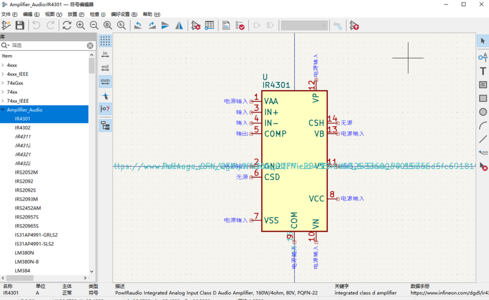Collapse the Amplifier_Audio library
Viewport: 489px width, 300px height.
tap(3, 110)
